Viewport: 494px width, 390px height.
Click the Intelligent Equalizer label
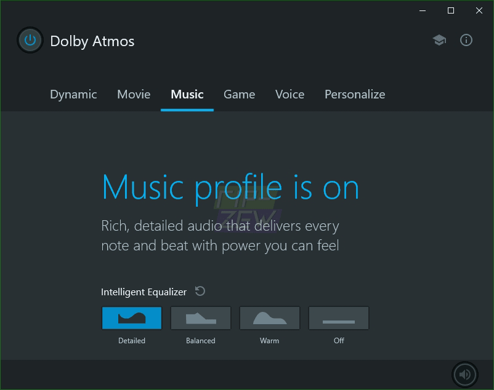(144, 292)
